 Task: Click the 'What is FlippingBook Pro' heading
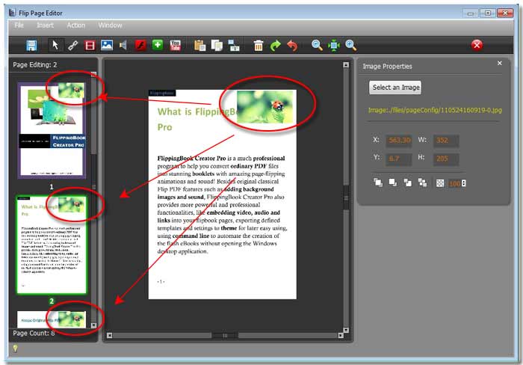196,119
